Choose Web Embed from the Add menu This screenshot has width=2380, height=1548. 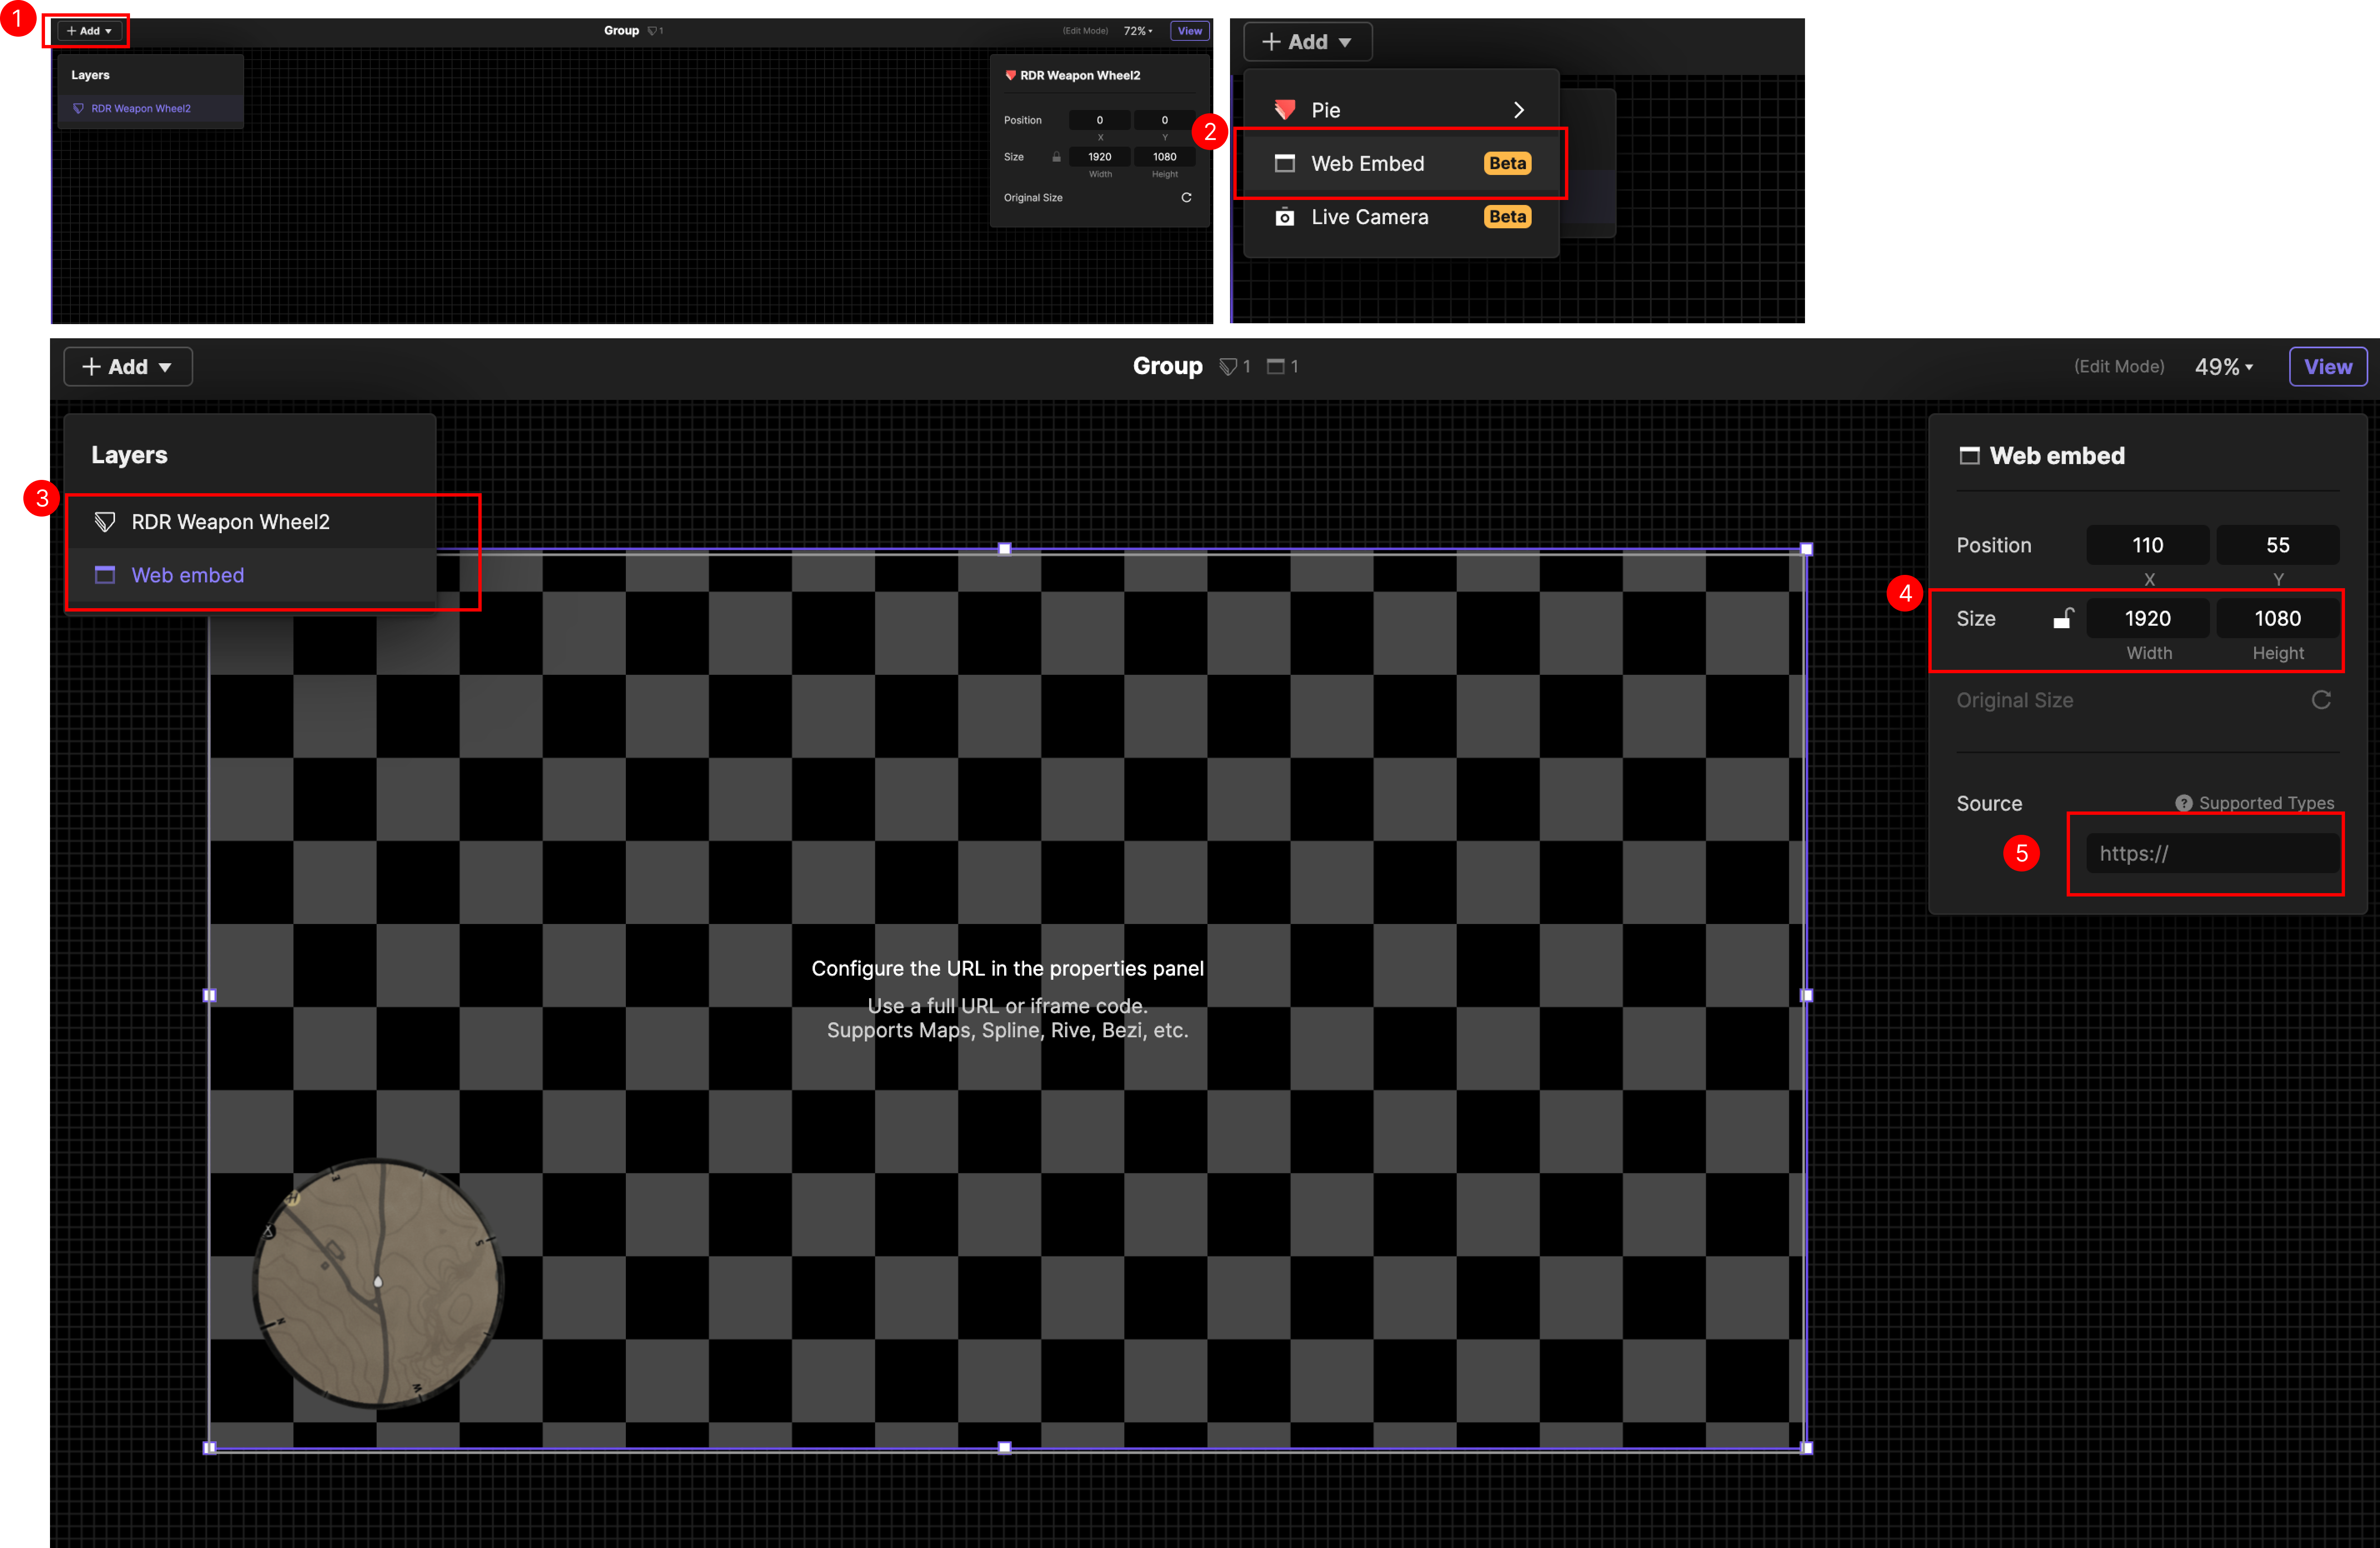pyautogui.click(x=1401, y=164)
